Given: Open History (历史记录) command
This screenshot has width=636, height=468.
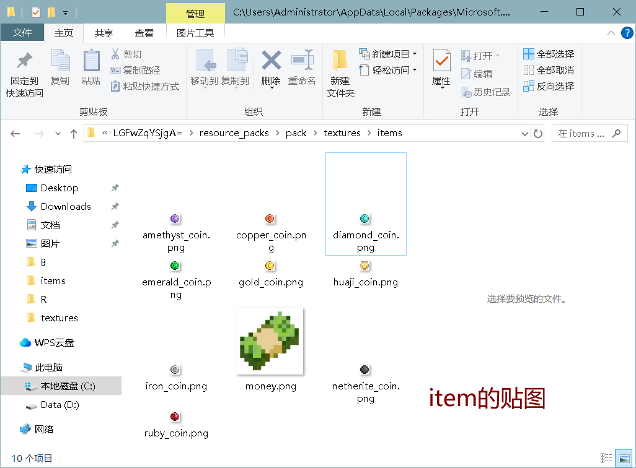Looking at the screenshot, I should 485,92.
